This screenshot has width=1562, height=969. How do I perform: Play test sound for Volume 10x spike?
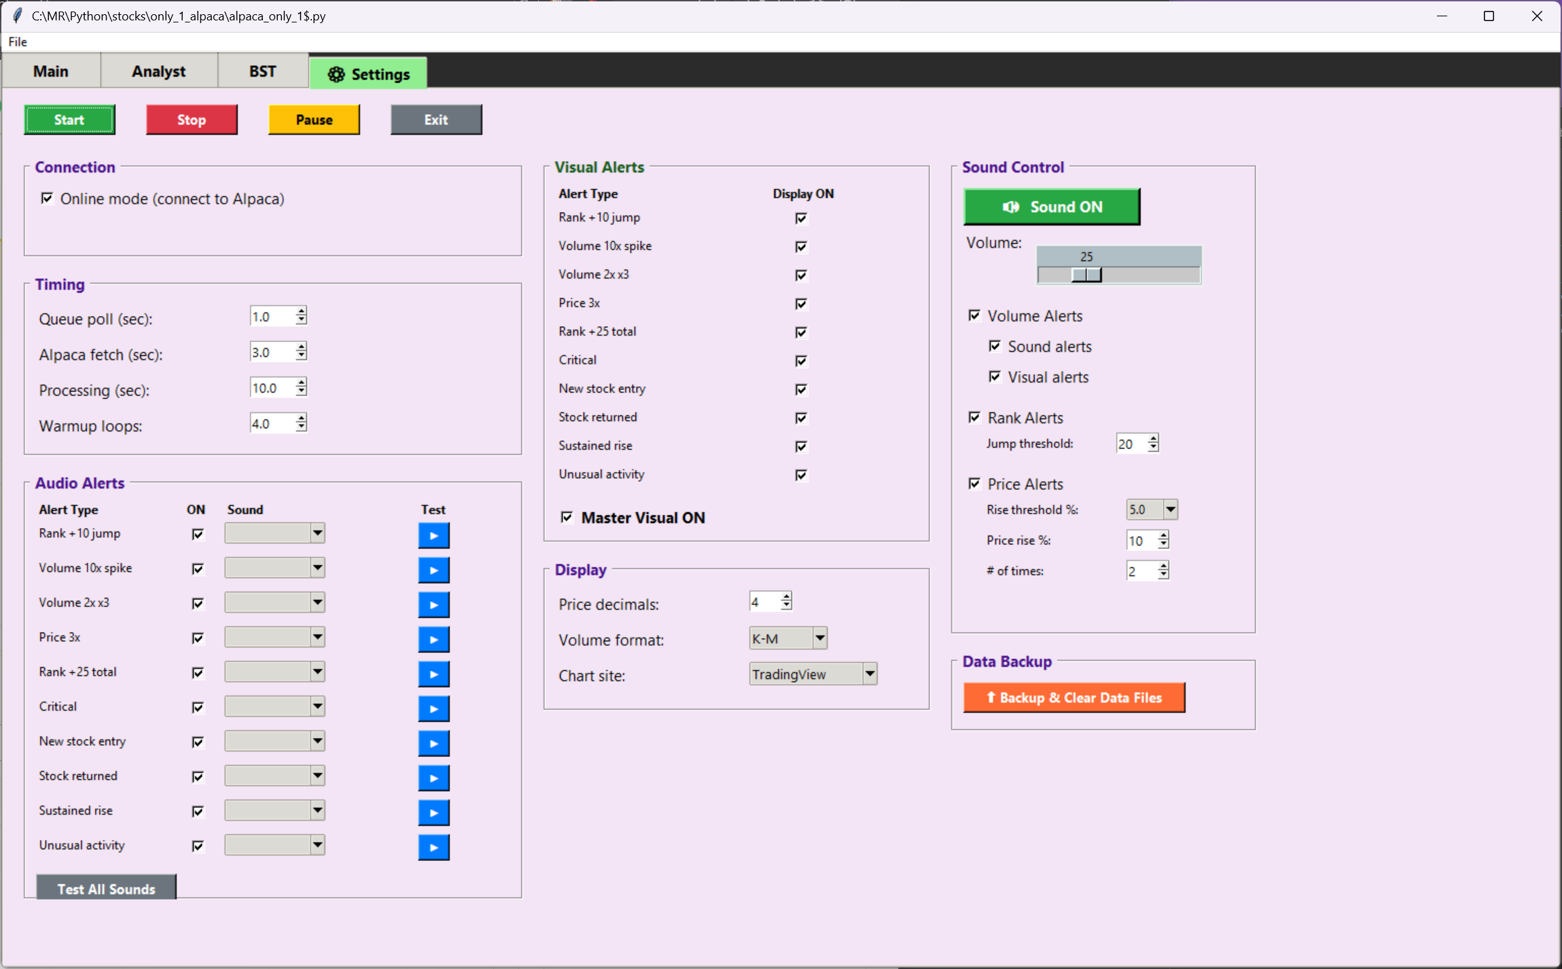(433, 570)
